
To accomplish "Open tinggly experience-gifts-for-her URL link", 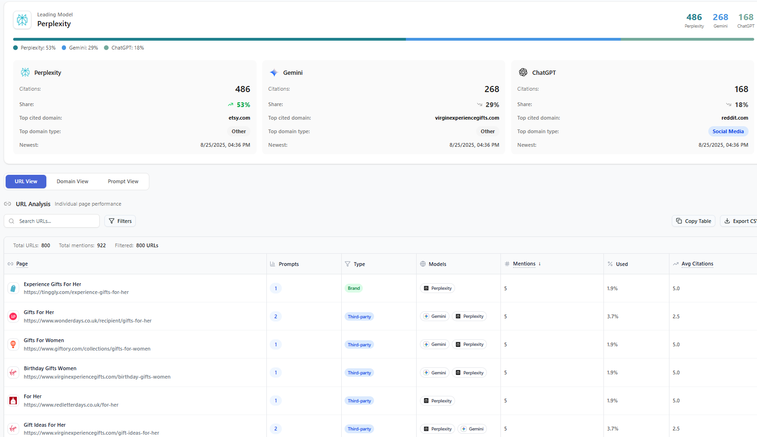I will (x=76, y=293).
